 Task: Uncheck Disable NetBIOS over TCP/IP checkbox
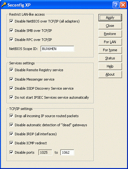(11, 21)
